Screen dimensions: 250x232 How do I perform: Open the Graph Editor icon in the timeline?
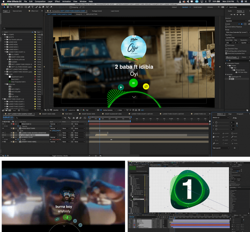point(85,118)
